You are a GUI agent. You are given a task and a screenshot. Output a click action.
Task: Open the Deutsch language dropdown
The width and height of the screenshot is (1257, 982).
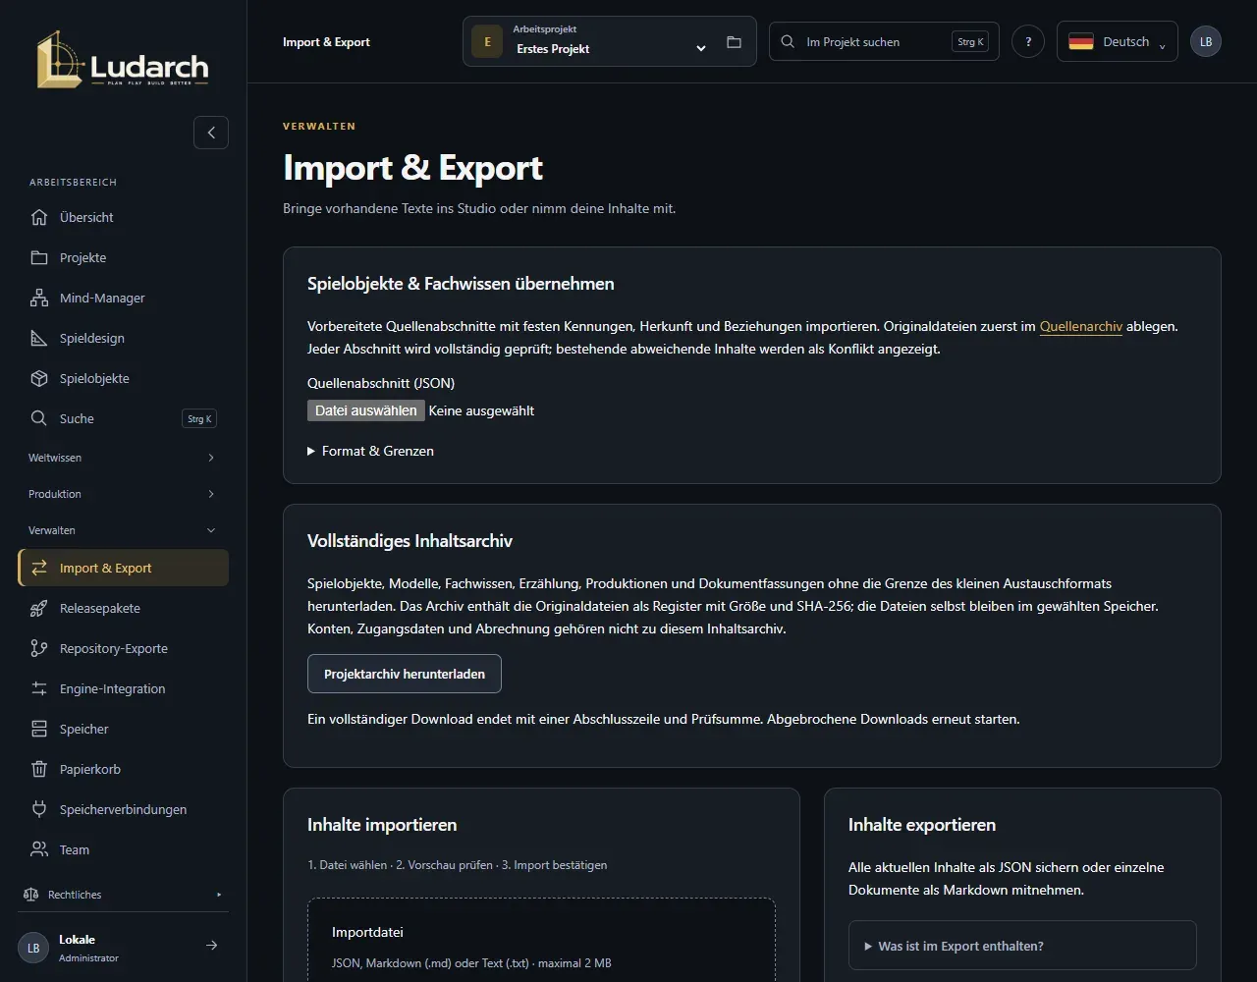(x=1118, y=41)
